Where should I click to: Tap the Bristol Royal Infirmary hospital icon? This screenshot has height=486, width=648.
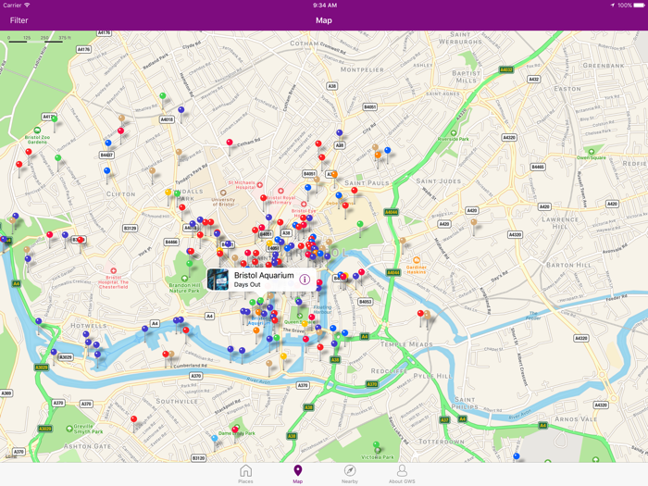coord(281,191)
